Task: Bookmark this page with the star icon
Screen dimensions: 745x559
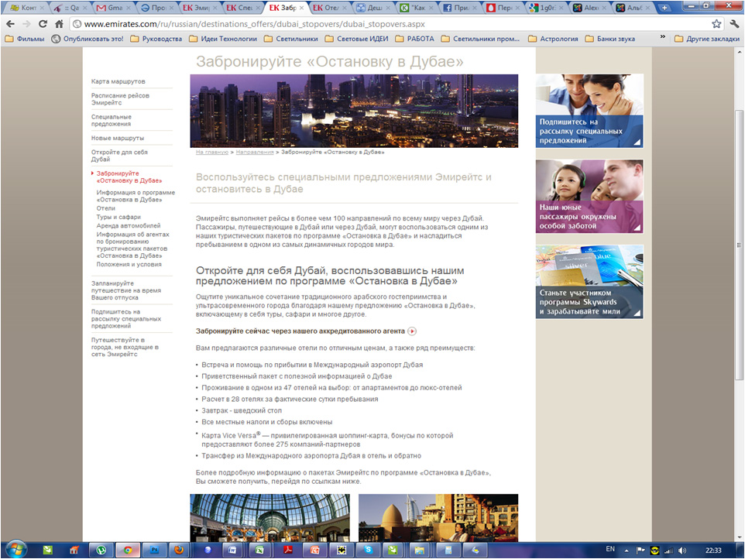Action: [716, 24]
